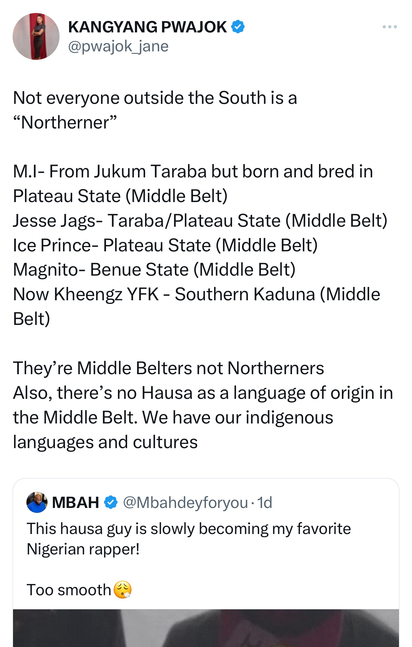Click the "Too smooth" text

click(x=69, y=590)
